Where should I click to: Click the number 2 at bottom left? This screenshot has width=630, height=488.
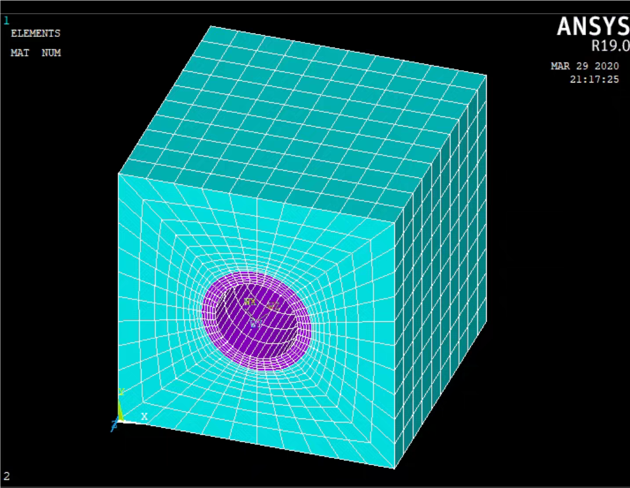click(7, 476)
